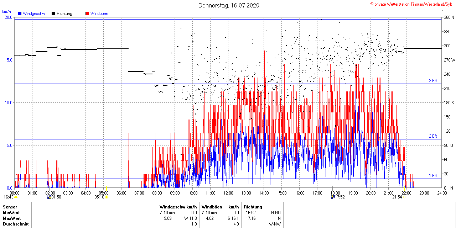Click the black Richtung legend swatch
The image size is (456, 228).
53,14
